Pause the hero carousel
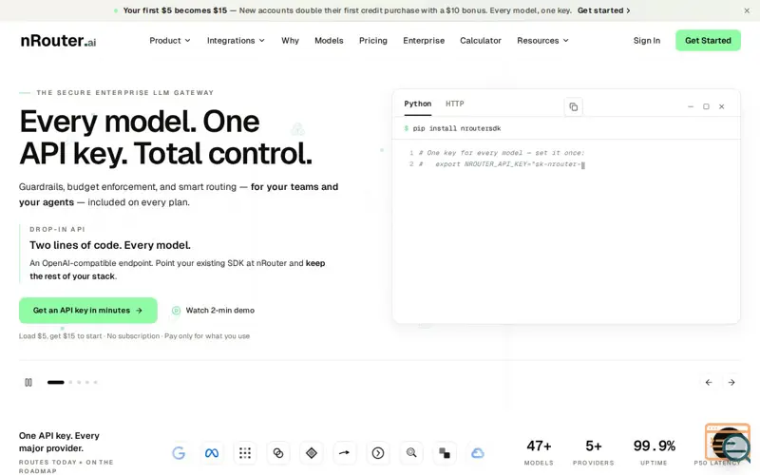This screenshot has height=475, width=760. (28, 383)
